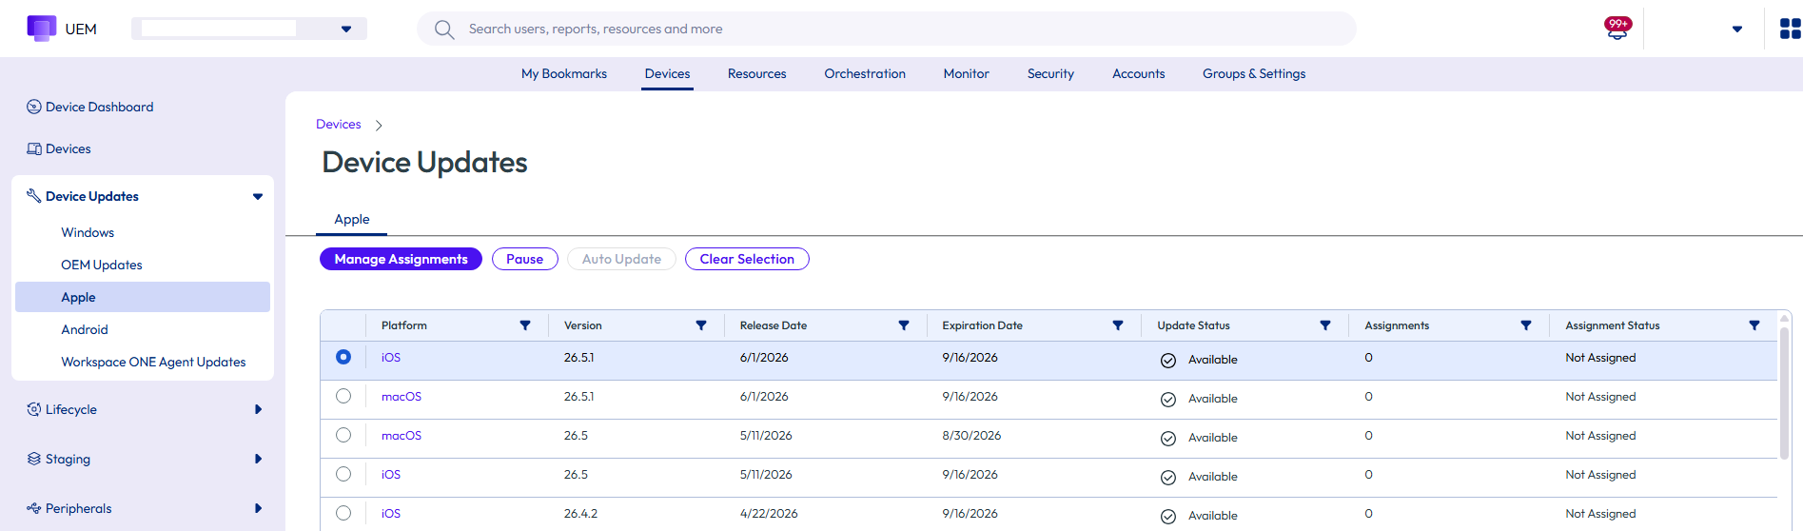Image resolution: width=1803 pixels, height=531 pixels.
Task: Open the apps grid icon
Action: tap(1790, 29)
